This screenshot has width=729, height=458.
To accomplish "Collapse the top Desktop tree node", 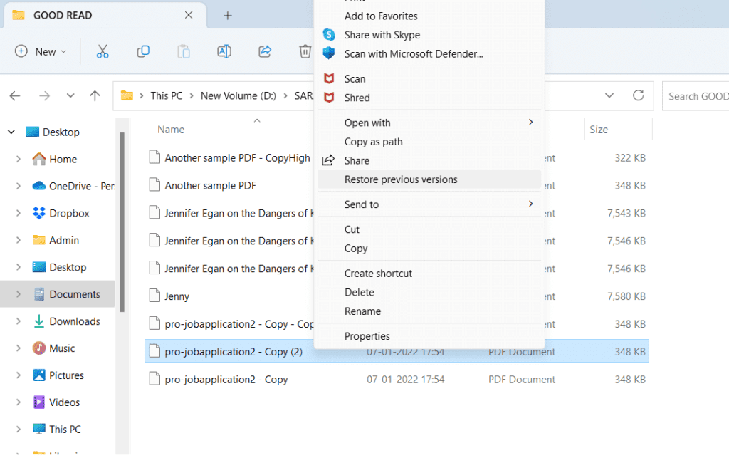I will click(x=11, y=132).
